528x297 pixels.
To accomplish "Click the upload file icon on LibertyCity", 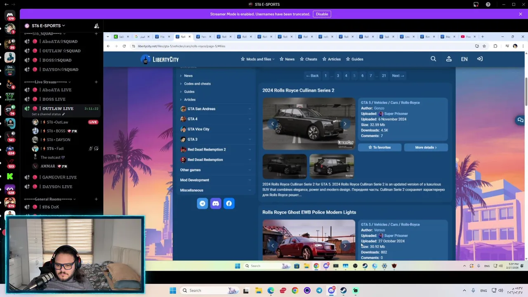I will tap(449, 59).
